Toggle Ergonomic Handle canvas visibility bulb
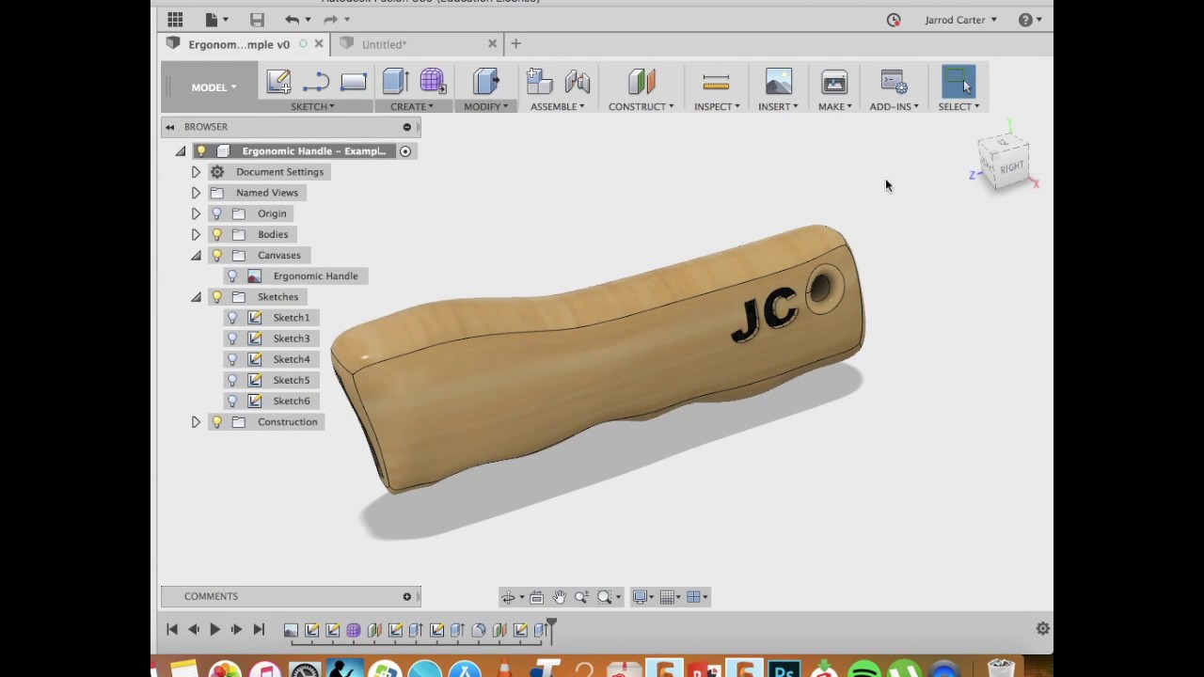1204x677 pixels. coord(232,276)
